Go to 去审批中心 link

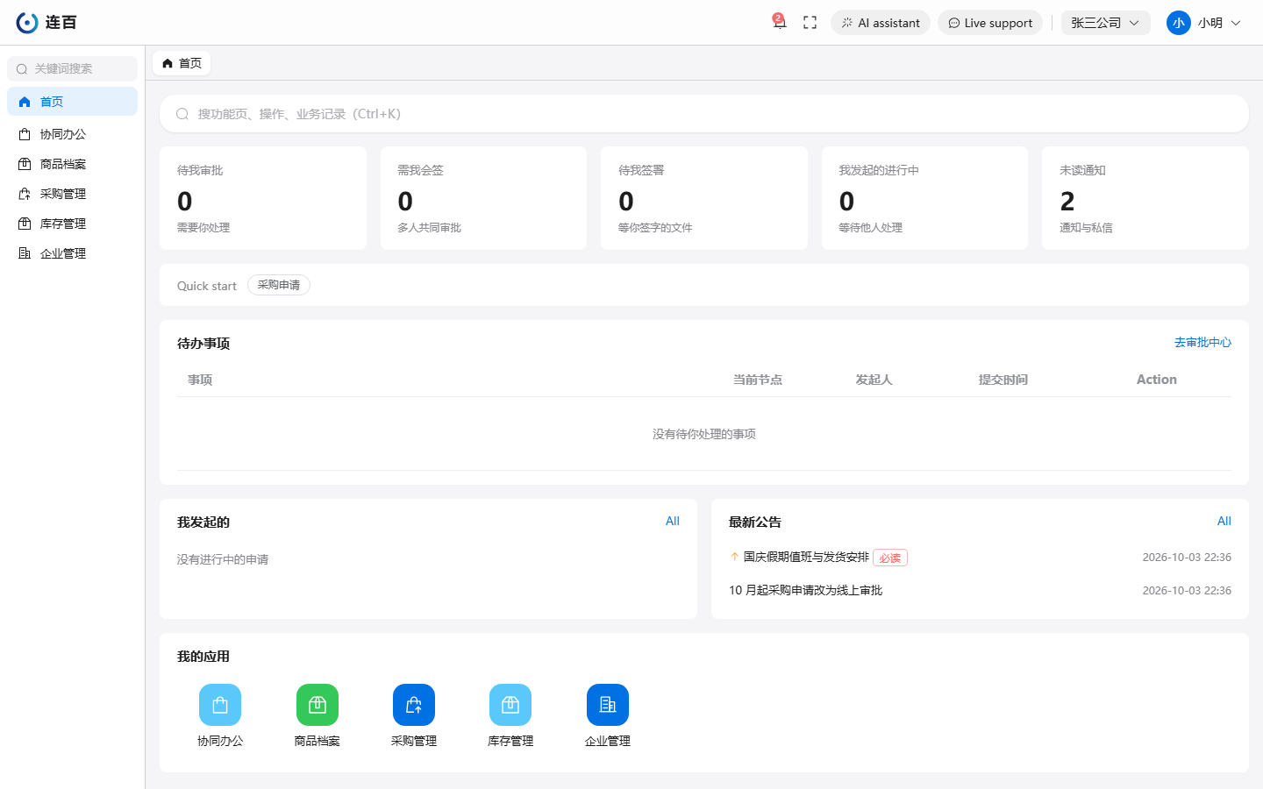pos(1202,343)
